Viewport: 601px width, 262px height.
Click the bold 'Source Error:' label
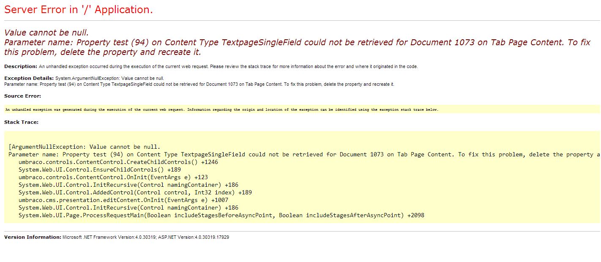point(22,96)
